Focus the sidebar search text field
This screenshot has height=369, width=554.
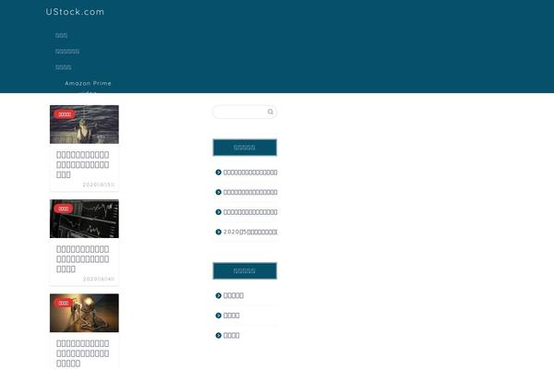tap(245, 112)
